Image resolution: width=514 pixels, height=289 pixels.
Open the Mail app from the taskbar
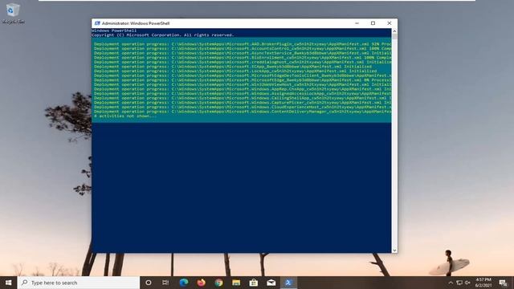271,283
